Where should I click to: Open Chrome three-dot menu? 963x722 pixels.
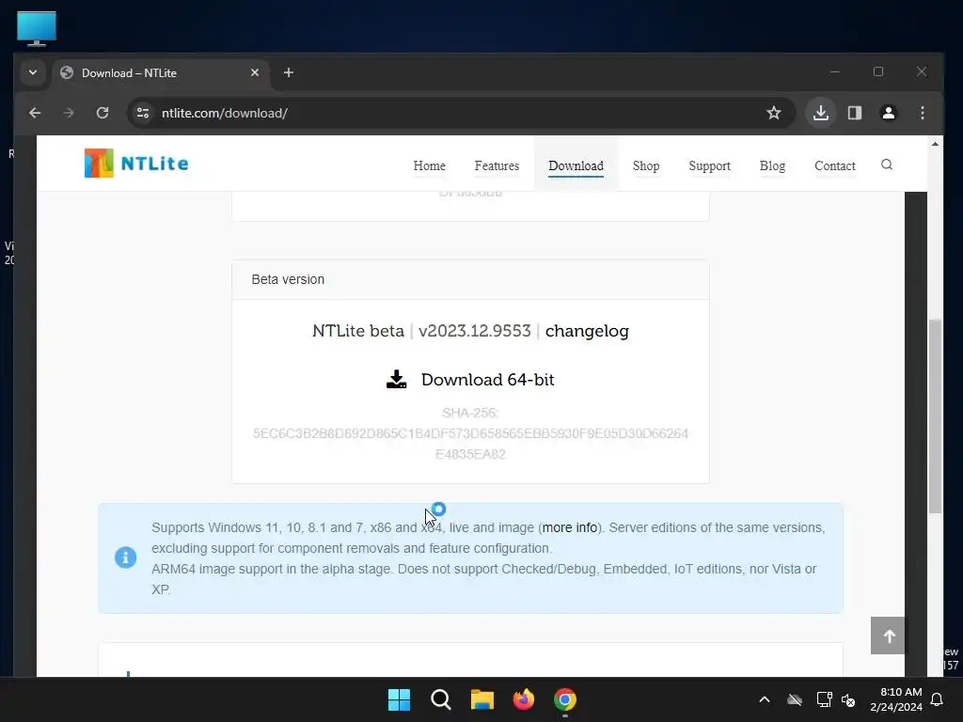pyautogui.click(x=922, y=113)
